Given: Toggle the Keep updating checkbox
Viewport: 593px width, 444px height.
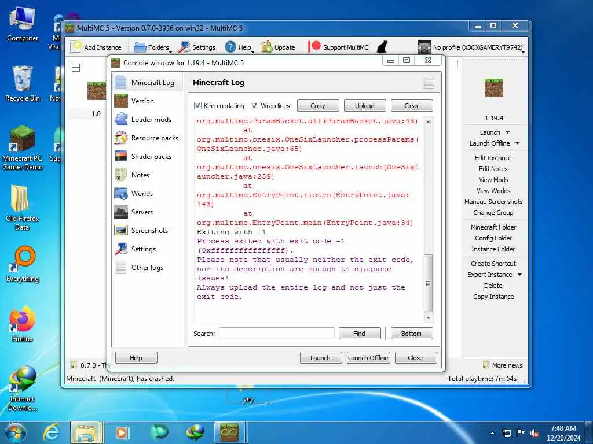Looking at the screenshot, I should pos(198,105).
